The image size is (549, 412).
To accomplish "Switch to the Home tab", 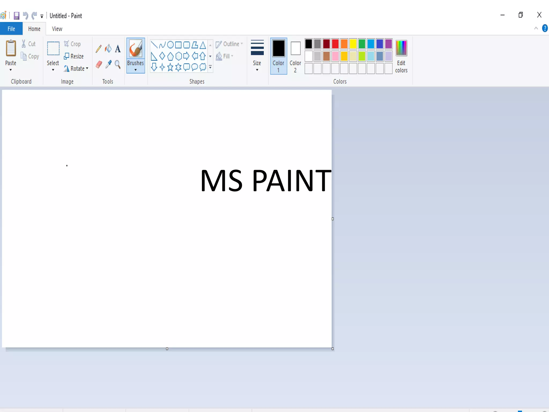I will click(x=34, y=29).
